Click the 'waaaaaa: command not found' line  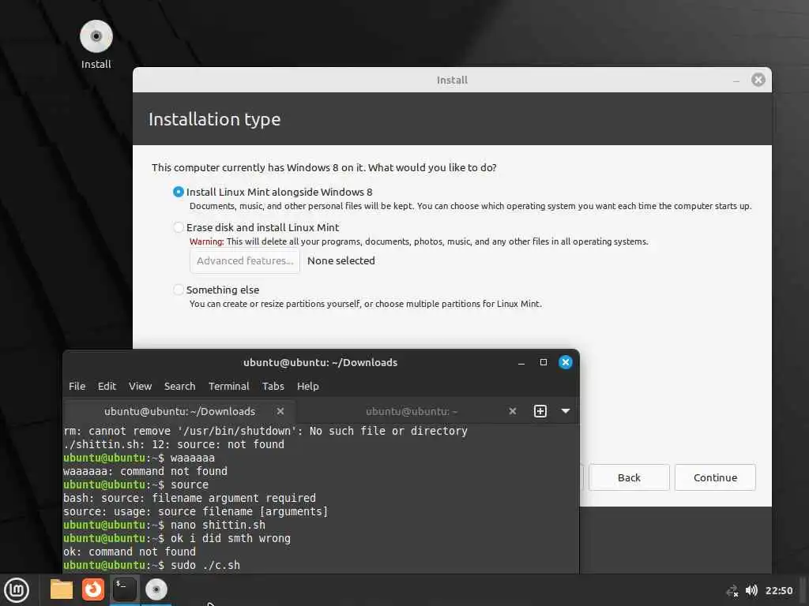point(145,472)
